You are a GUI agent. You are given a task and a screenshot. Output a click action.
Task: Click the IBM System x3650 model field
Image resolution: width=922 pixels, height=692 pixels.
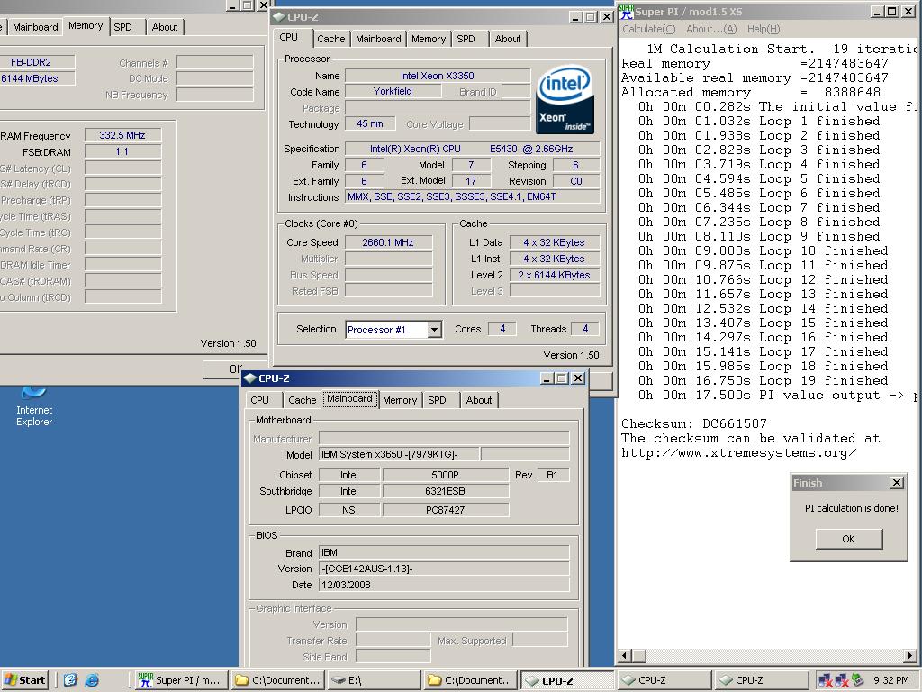tap(399, 454)
